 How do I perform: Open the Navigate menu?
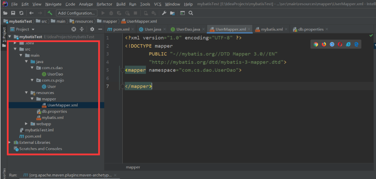[53, 4]
